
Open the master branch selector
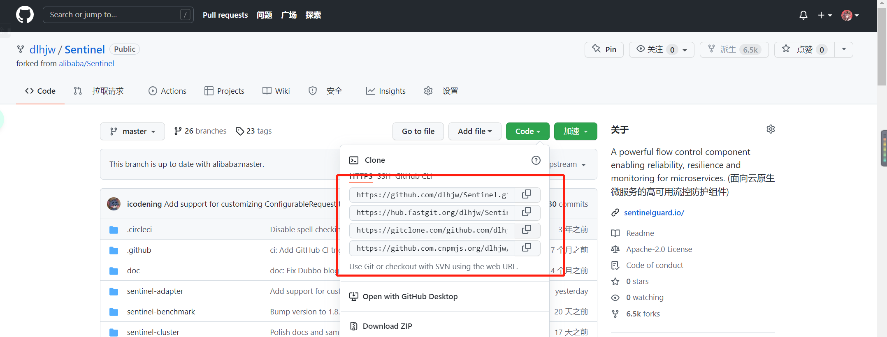[132, 131]
